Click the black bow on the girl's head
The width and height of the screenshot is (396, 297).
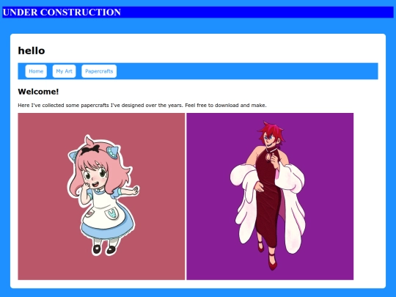pos(90,149)
